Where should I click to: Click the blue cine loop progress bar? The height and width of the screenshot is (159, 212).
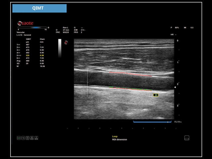[x=152, y=122]
